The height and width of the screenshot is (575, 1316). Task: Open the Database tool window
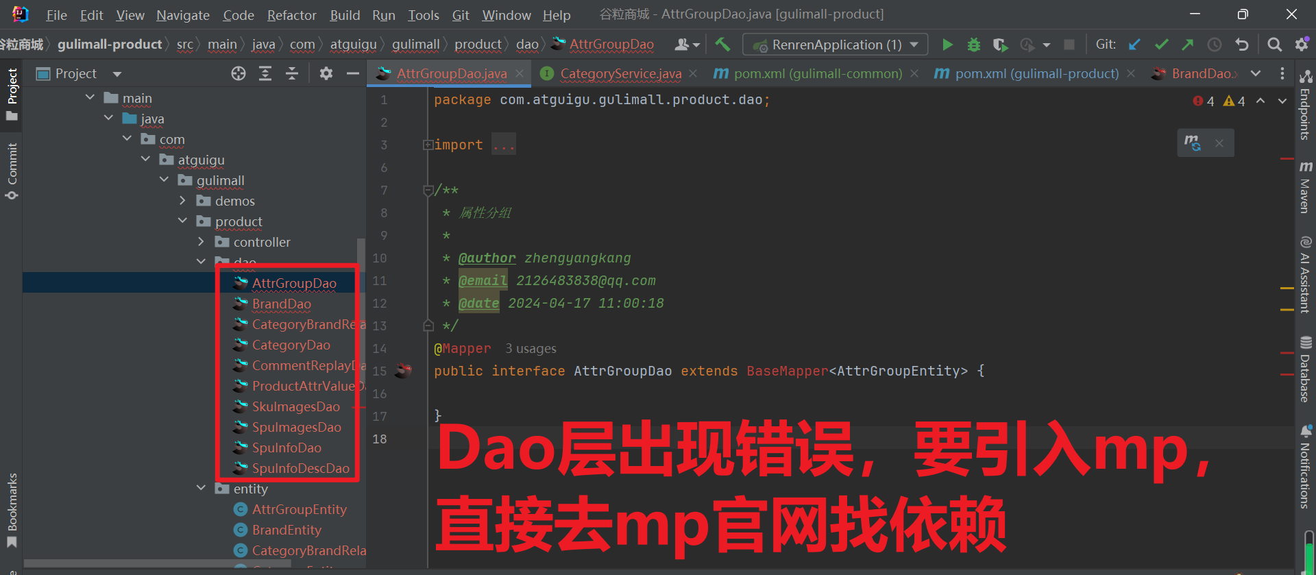click(1306, 369)
